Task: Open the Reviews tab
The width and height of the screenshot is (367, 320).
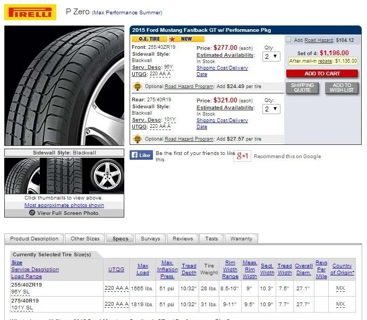Action: (x=183, y=239)
